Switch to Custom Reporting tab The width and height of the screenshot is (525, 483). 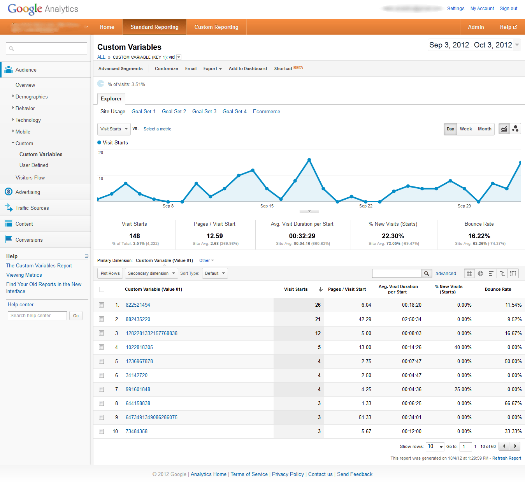point(216,27)
